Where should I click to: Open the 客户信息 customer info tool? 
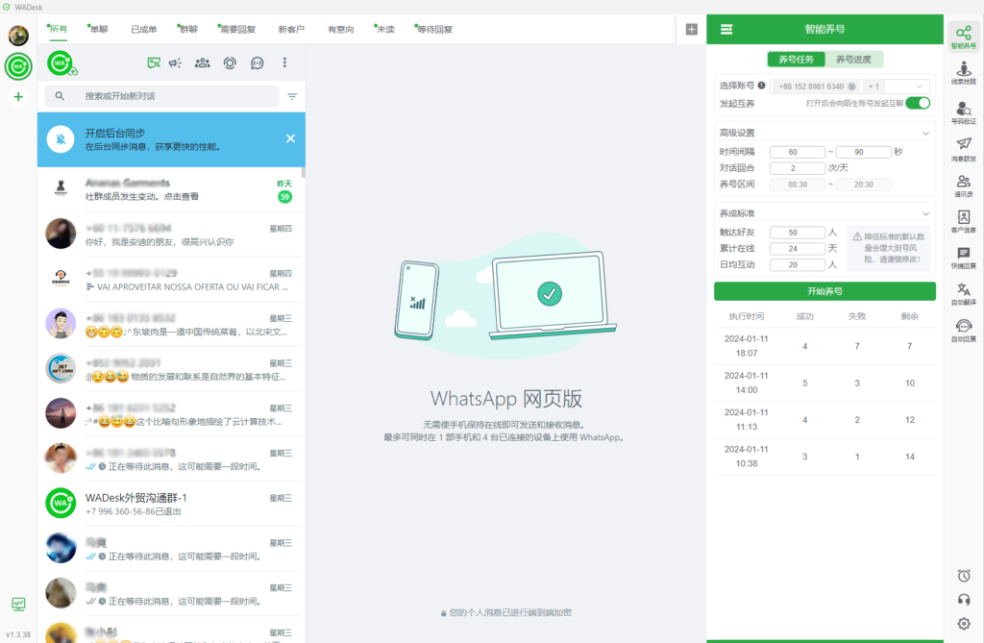click(963, 222)
